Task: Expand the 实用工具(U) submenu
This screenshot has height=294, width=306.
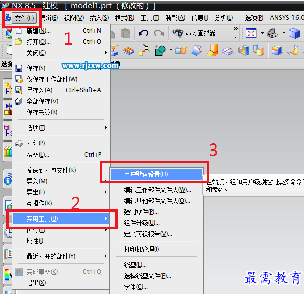Action: [61, 219]
